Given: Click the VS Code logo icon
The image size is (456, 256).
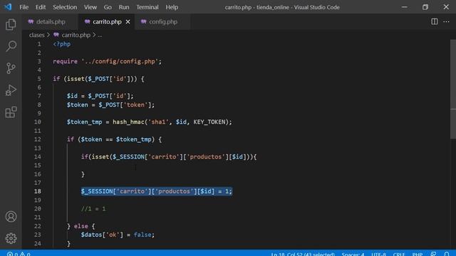Looking at the screenshot, I should (8, 7).
